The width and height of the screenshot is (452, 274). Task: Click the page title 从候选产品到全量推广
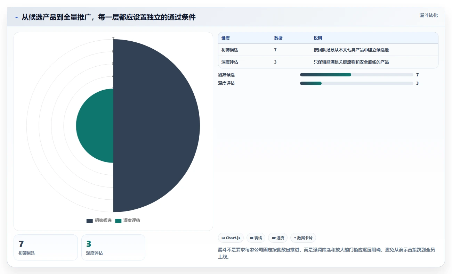109,17
